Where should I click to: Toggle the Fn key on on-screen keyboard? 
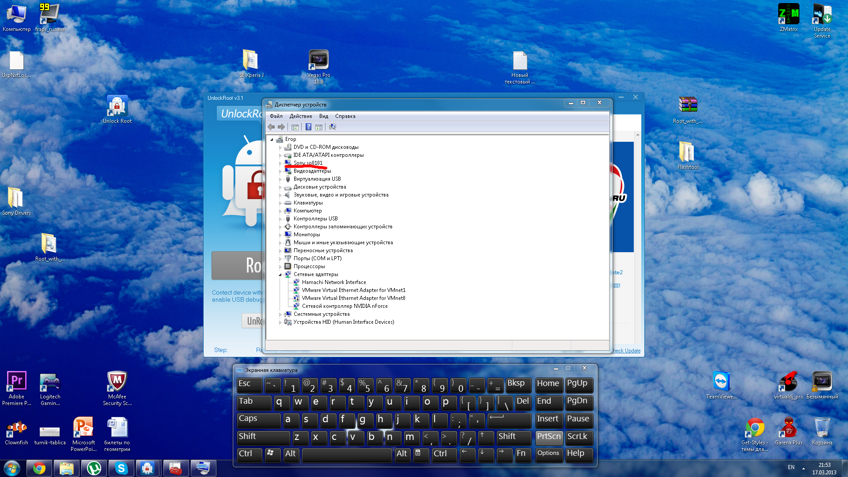tap(523, 455)
